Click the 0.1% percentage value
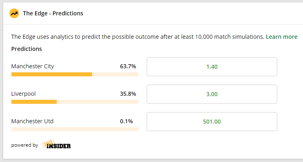 pos(127,121)
